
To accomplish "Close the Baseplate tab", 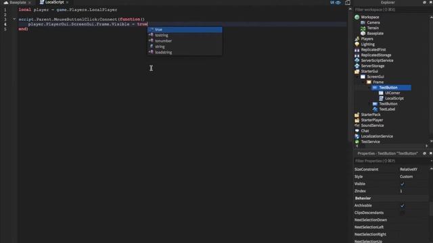I will (30, 3).
